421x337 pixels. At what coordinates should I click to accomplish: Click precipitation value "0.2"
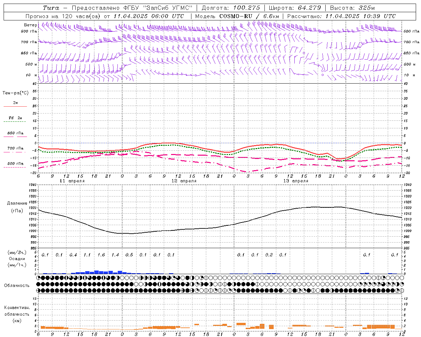(x=269, y=255)
